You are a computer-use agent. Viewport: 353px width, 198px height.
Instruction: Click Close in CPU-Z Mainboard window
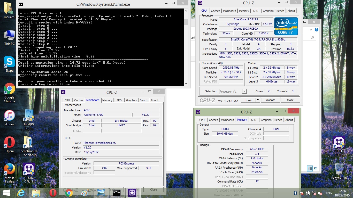click(154, 189)
